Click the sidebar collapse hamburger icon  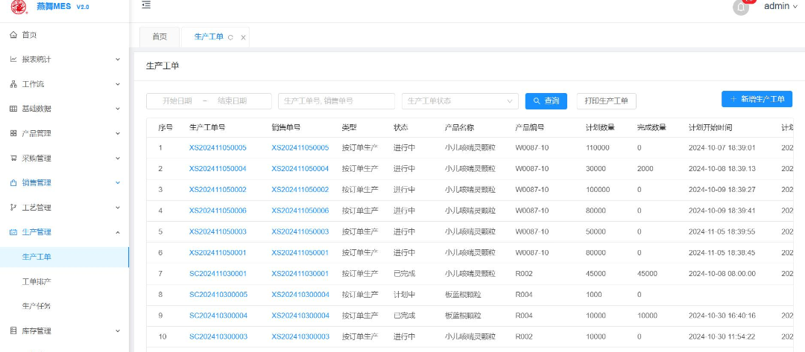coord(146,5)
